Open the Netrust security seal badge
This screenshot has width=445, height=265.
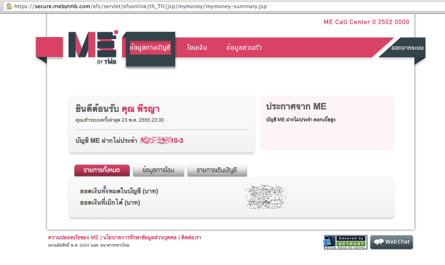345,242
